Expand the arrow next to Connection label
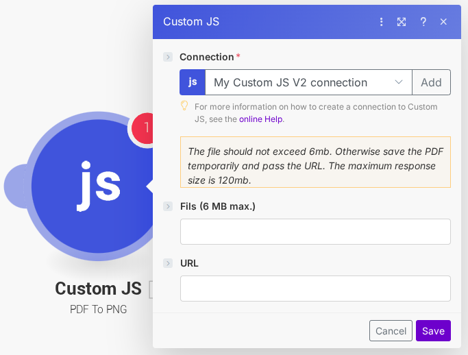Image resolution: width=468 pixels, height=355 pixels. 168,57
